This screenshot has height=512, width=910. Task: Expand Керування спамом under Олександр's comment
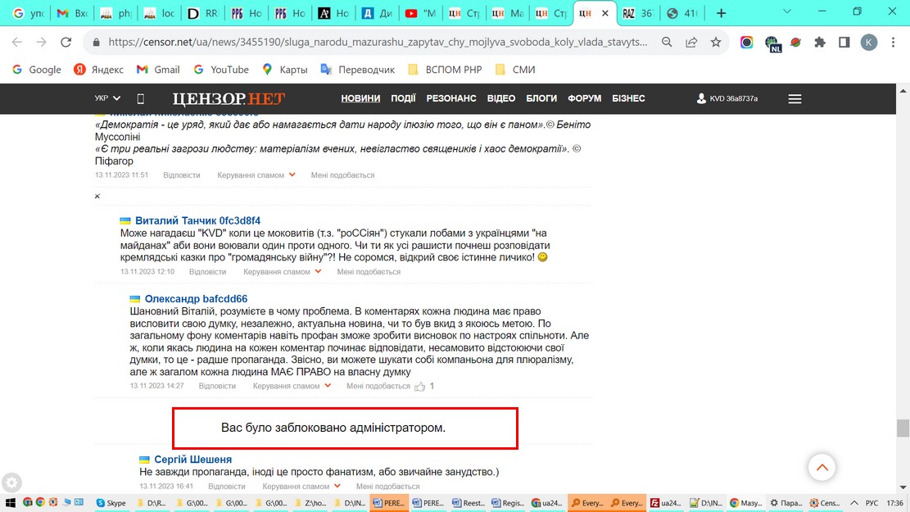pos(292,386)
